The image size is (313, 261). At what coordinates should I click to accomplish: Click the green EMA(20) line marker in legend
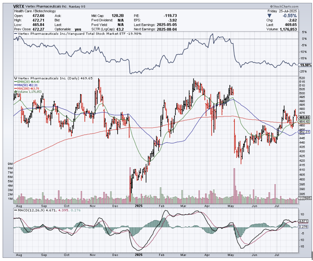point(15,82)
